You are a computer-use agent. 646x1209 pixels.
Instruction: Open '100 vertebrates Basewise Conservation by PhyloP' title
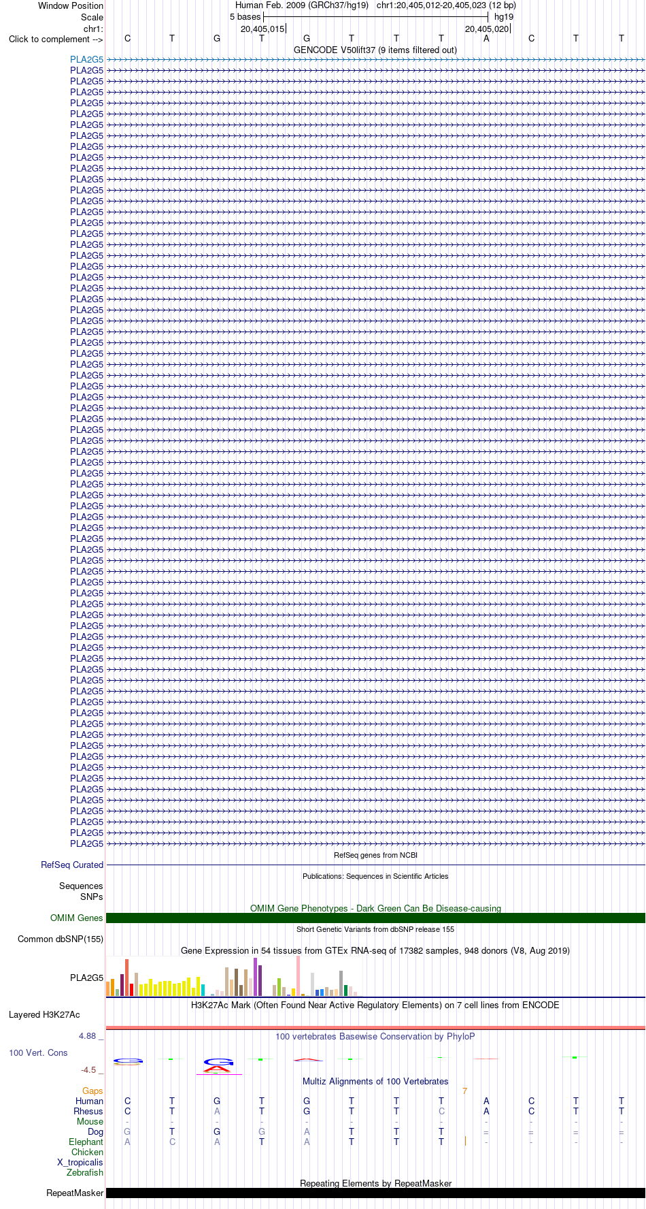click(x=375, y=1036)
